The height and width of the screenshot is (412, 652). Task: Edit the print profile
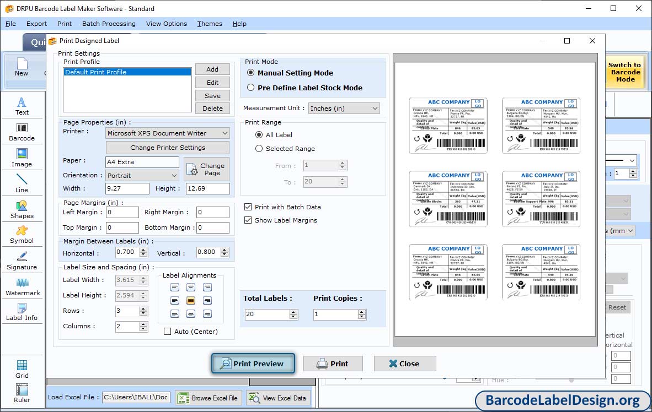(212, 83)
